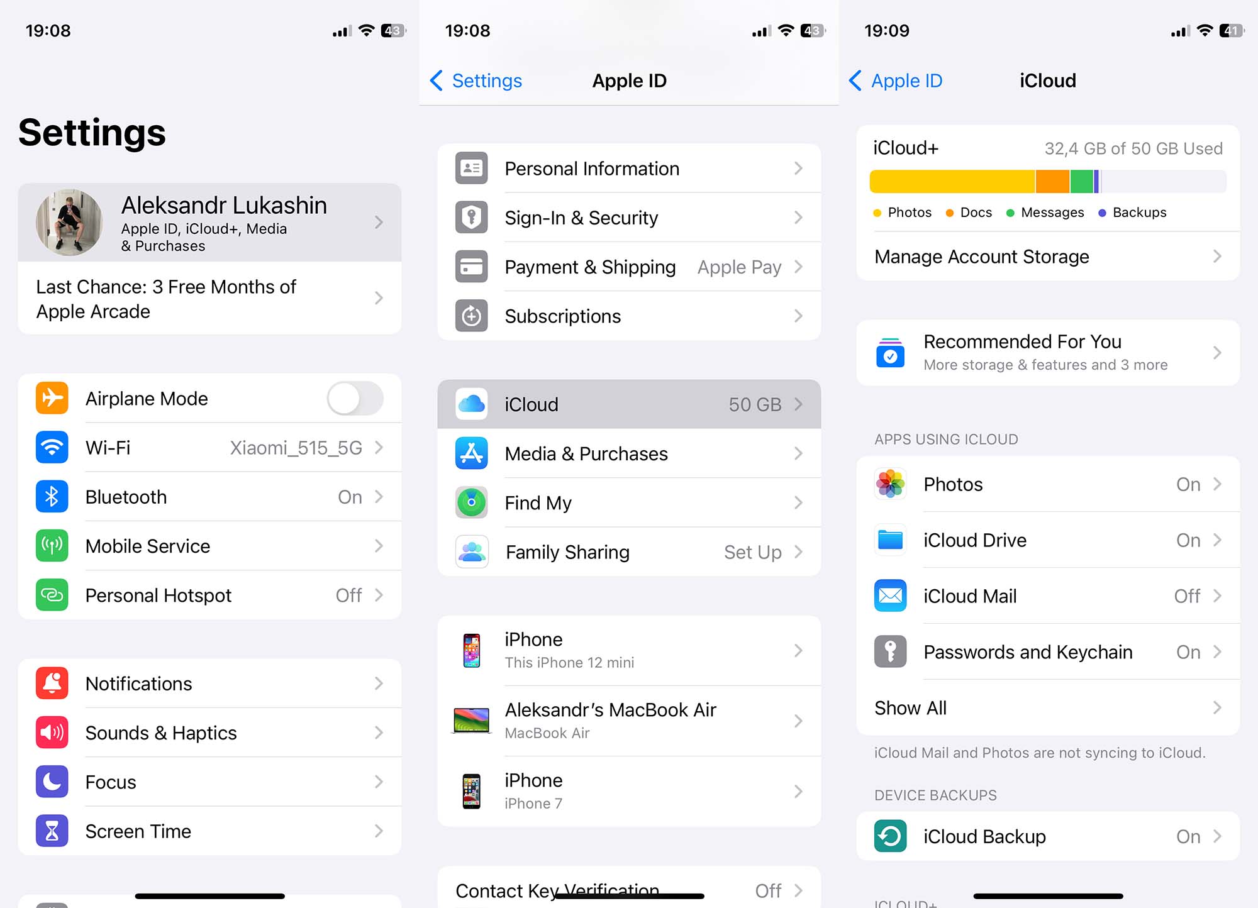The width and height of the screenshot is (1258, 908).
Task: Open Apple ID personal information
Action: coord(628,168)
